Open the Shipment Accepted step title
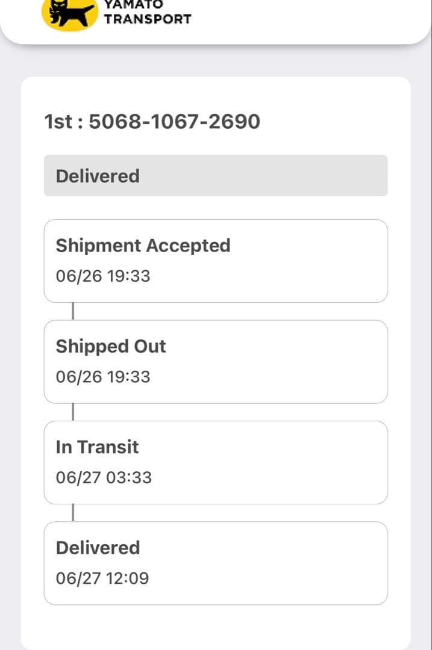The height and width of the screenshot is (650, 432). click(x=143, y=246)
